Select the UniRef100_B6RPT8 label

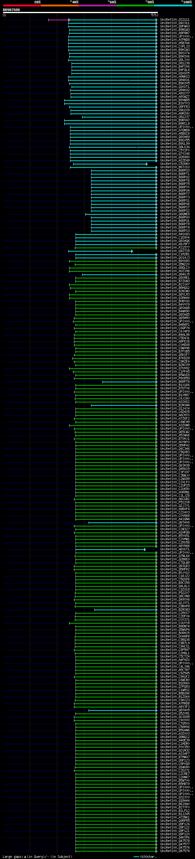coord(175,382)
